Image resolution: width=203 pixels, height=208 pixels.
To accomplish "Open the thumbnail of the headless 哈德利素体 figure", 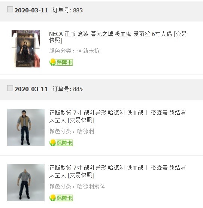I will pos(26,183).
